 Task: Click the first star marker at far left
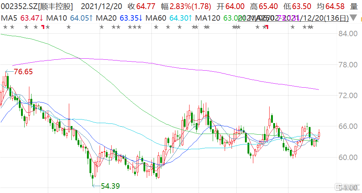click(x=4, y=27)
